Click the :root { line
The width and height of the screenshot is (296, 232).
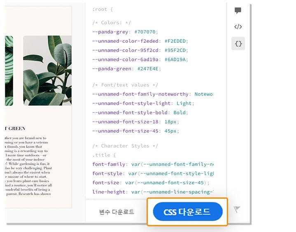103,9
